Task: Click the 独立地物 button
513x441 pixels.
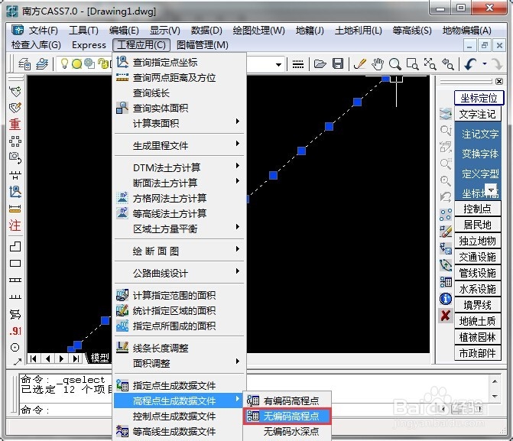Action: tap(477, 241)
